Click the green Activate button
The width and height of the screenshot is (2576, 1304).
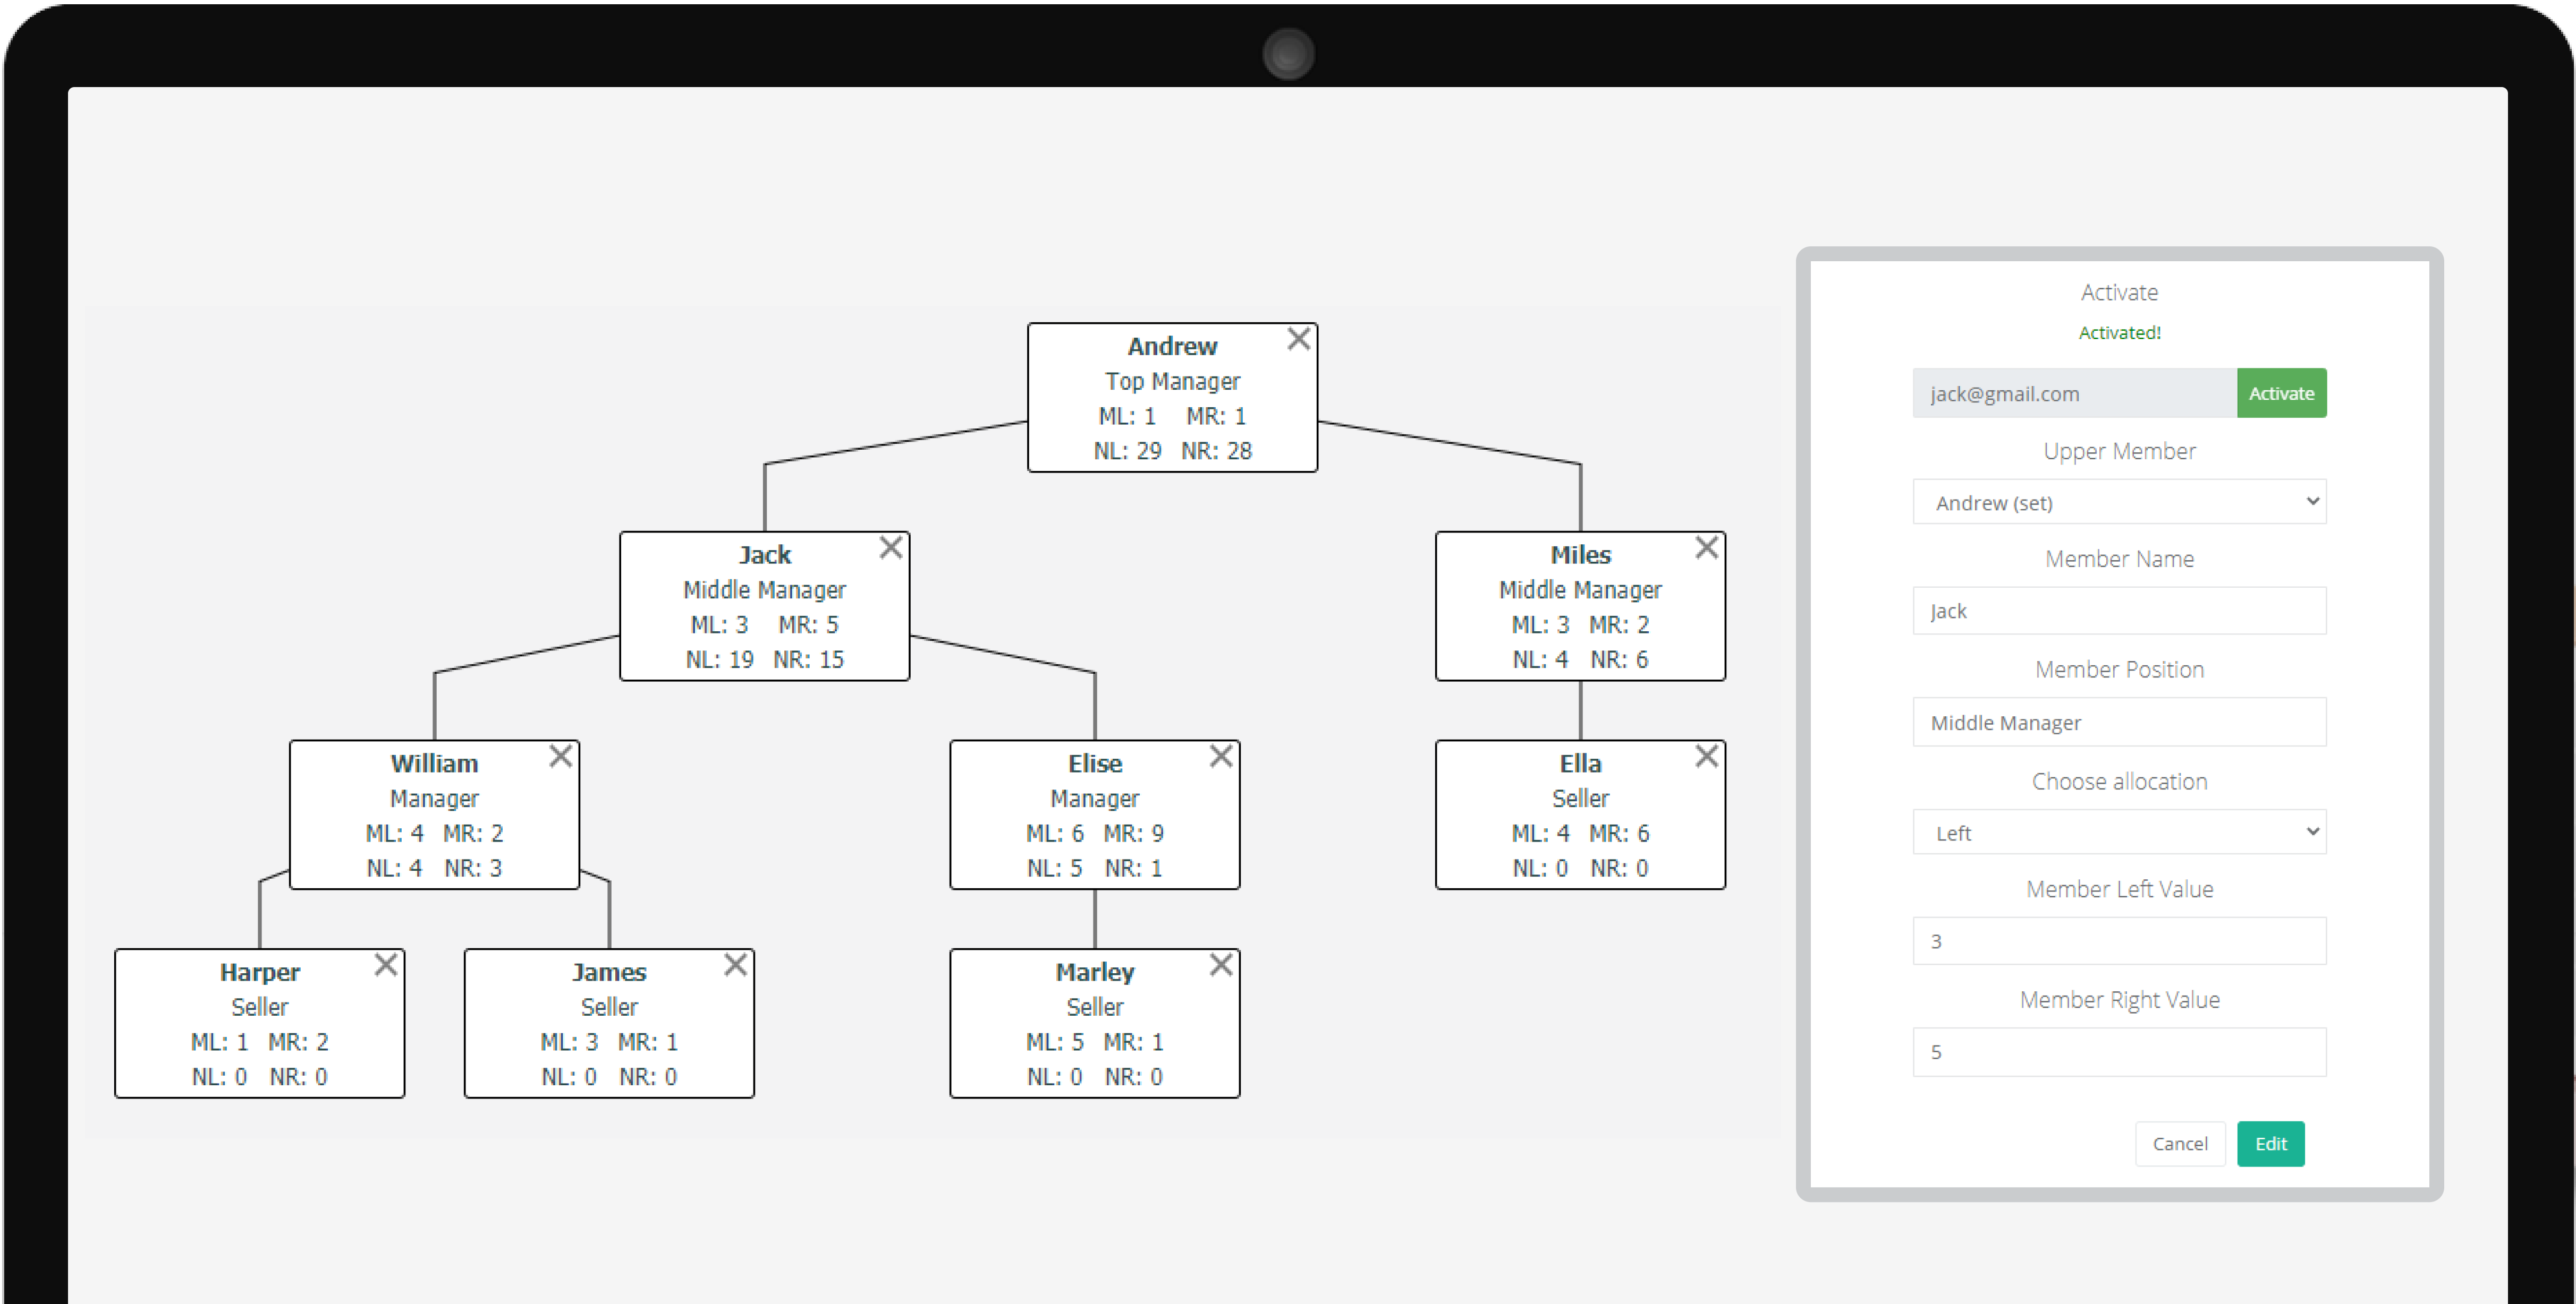tap(2281, 393)
